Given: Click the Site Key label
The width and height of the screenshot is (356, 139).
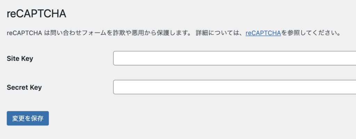Looking at the screenshot, I should tap(20, 58).
